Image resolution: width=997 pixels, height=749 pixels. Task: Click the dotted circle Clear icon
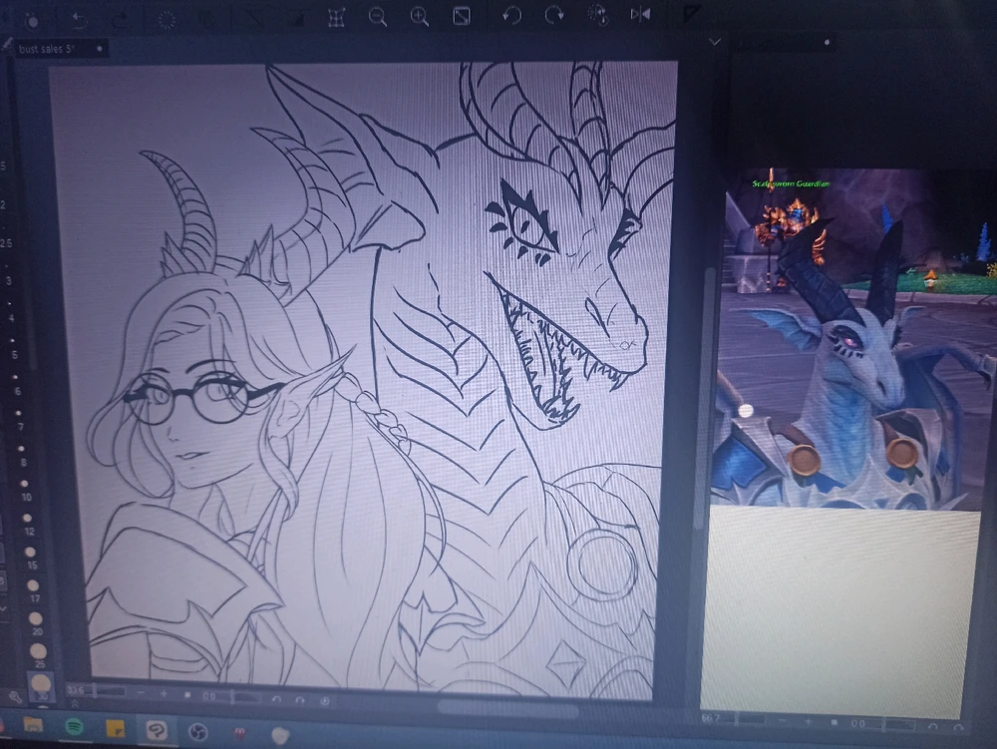[x=166, y=20]
